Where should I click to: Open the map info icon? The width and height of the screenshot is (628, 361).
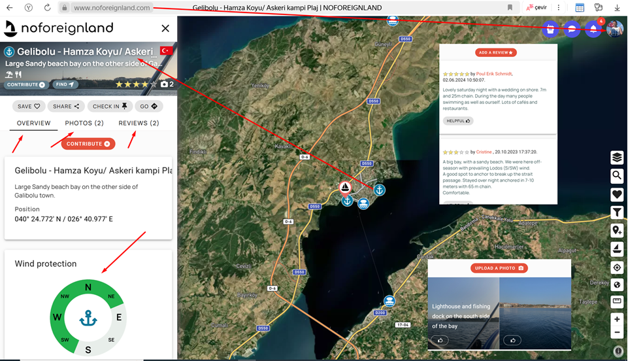tap(618, 351)
